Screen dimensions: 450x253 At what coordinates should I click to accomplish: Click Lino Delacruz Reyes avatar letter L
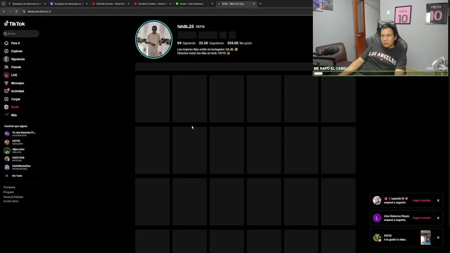pos(377,218)
